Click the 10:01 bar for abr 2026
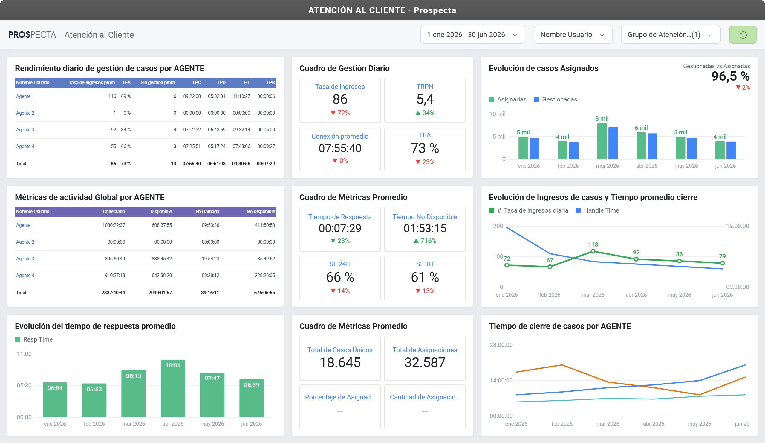Viewport: 765px width, 443px height. (x=173, y=388)
